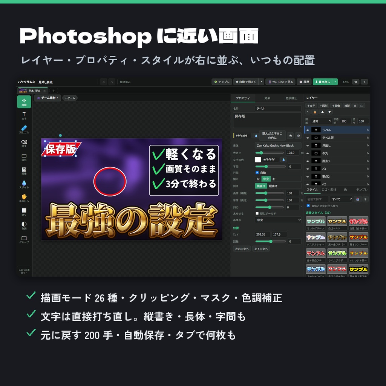This screenshot has width=386, height=386.
Task: Delete layer with trash icon in layers toolbar
Action: (x=355, y=106)
